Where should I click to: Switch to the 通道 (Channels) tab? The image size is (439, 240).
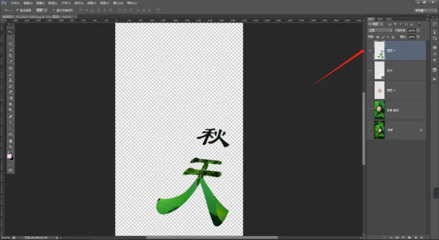(x=380, y=19)
